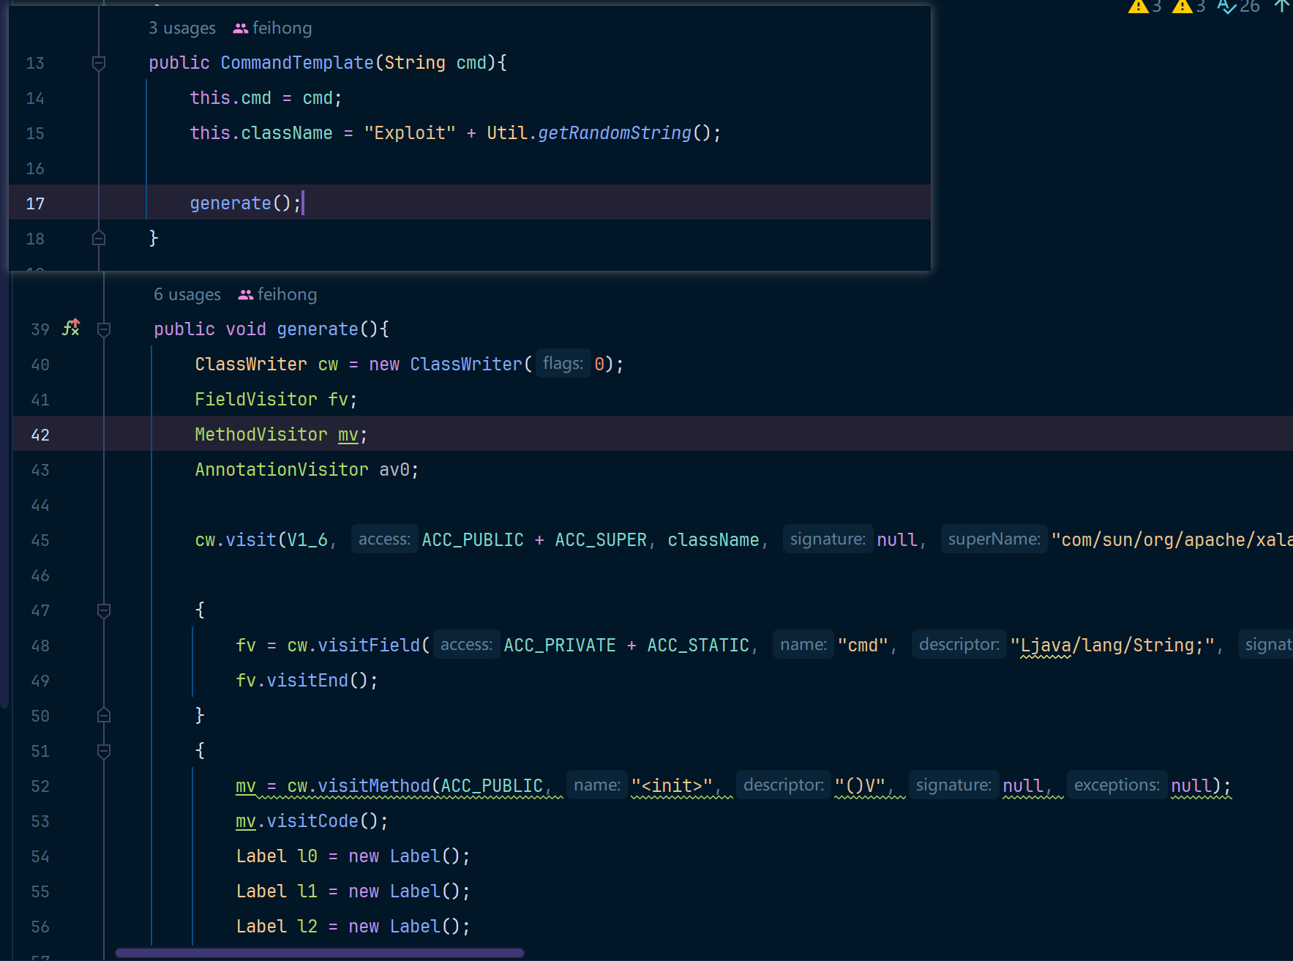This screenshot has height=961, width=1293.
Task: Click the underlined mv variable on line 42
Action: click(x=348, y=435)
